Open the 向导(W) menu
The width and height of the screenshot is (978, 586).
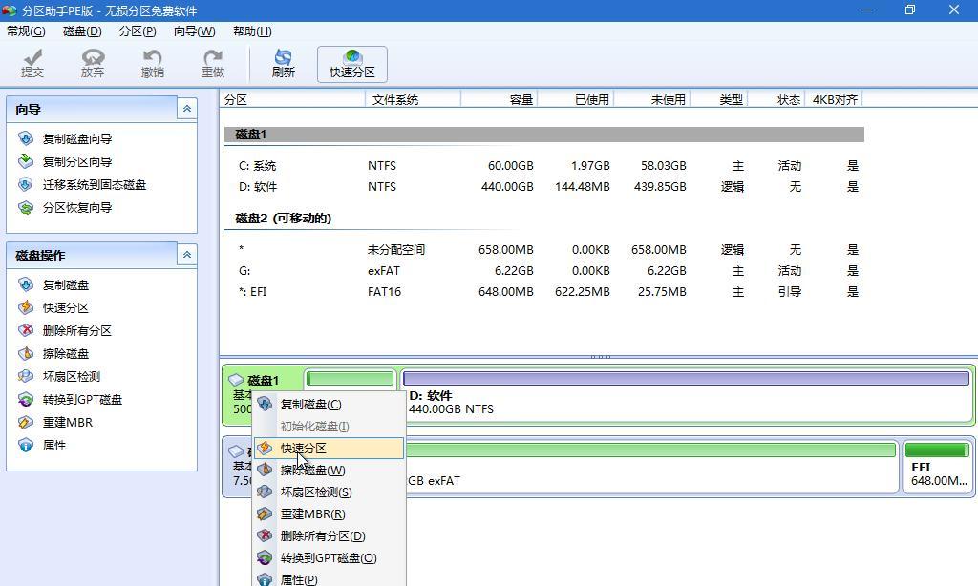click(x=194, y=31)
